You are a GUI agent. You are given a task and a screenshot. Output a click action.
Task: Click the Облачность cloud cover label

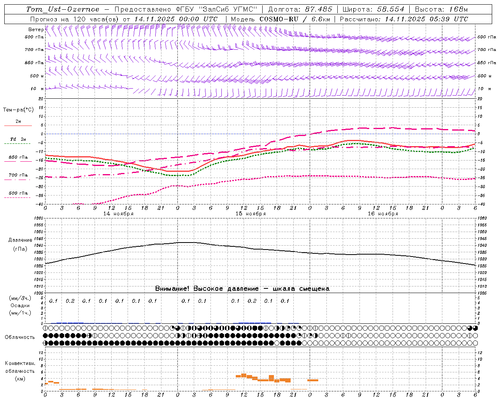click(x=20, y=337)
